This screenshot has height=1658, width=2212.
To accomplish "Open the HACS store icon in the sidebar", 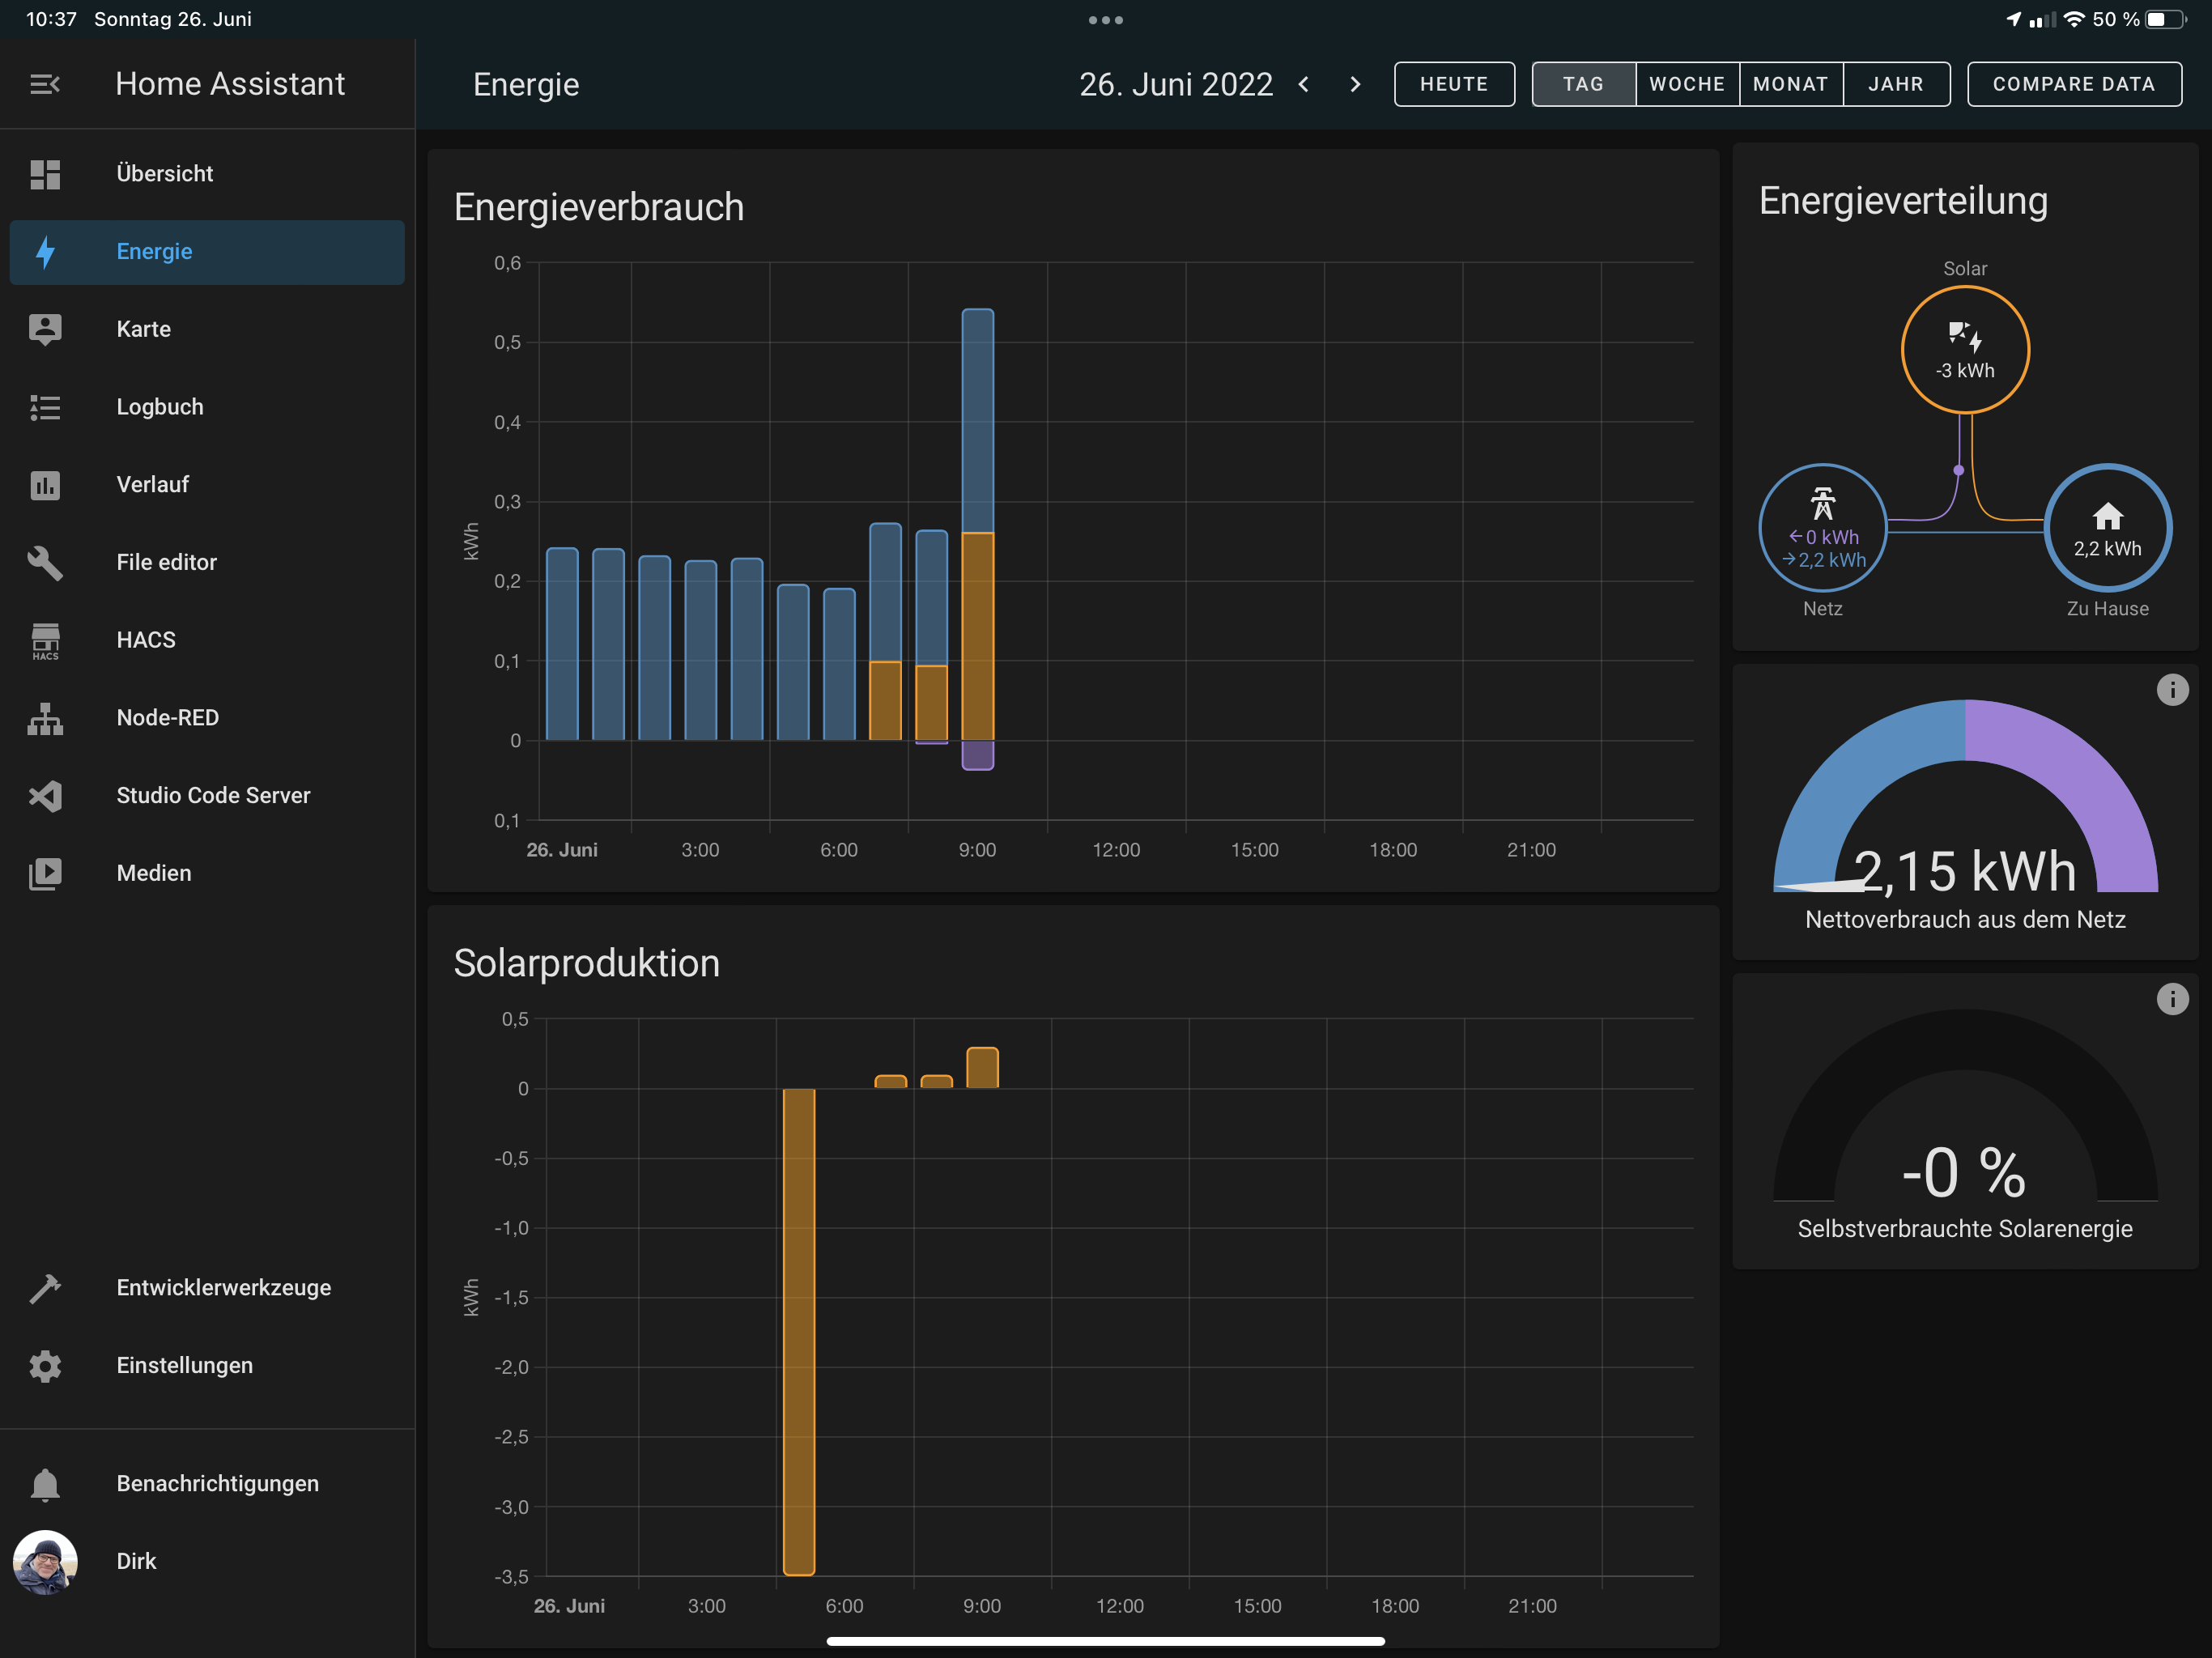I will coord(45,640).
